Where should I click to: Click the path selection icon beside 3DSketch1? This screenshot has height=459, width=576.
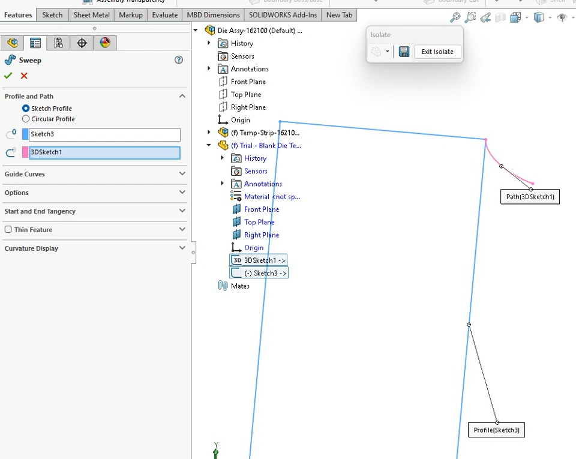(x=11, y=152)
